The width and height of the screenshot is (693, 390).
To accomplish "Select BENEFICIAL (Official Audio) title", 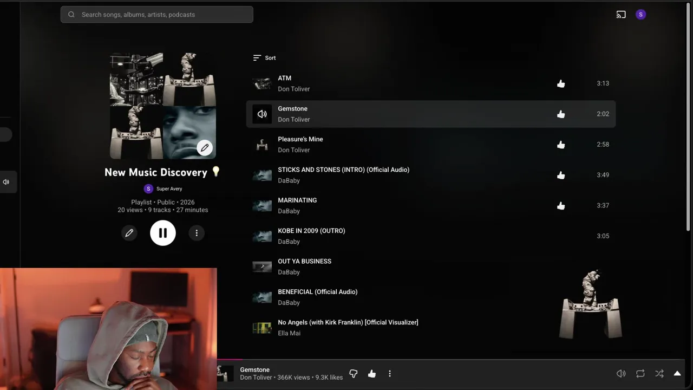I will (318, 292).
